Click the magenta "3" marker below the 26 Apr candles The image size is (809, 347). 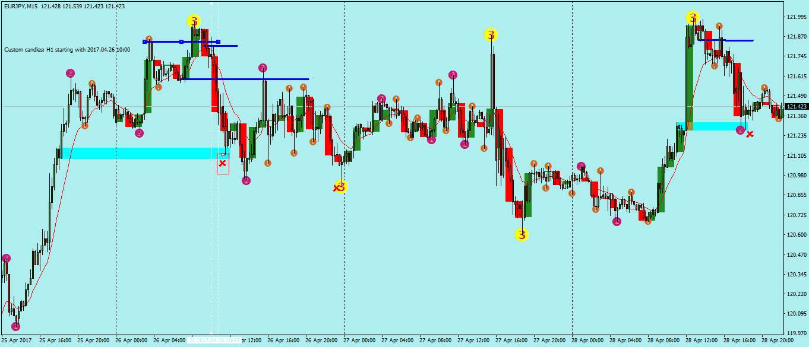click(x=139, y=133)
